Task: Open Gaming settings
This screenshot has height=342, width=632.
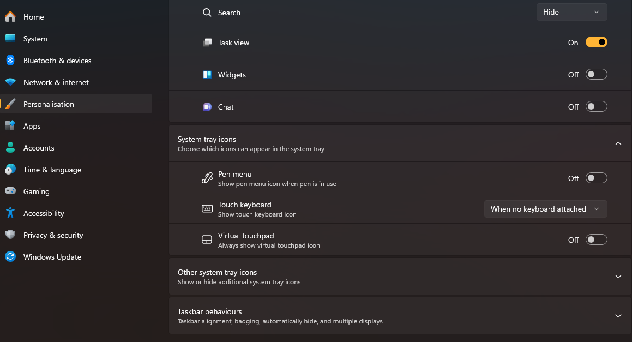Action: 76,191
